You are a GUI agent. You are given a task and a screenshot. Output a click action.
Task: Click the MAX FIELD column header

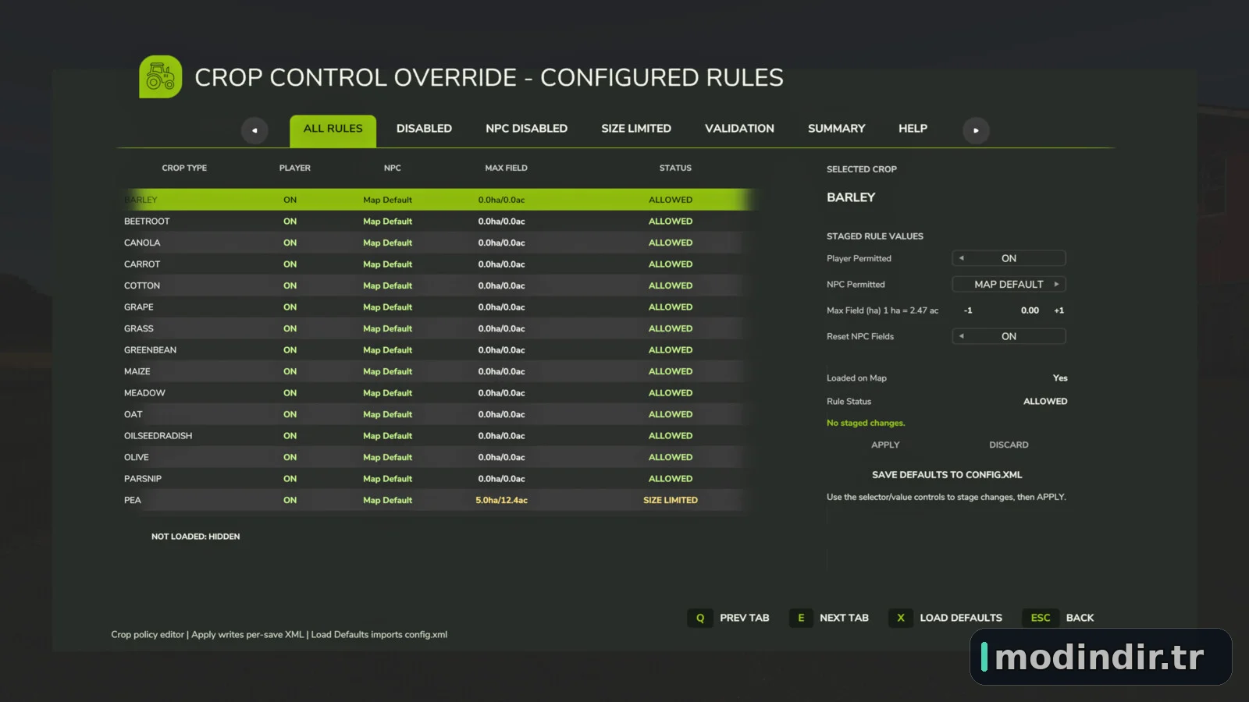[x=506, y=168]
